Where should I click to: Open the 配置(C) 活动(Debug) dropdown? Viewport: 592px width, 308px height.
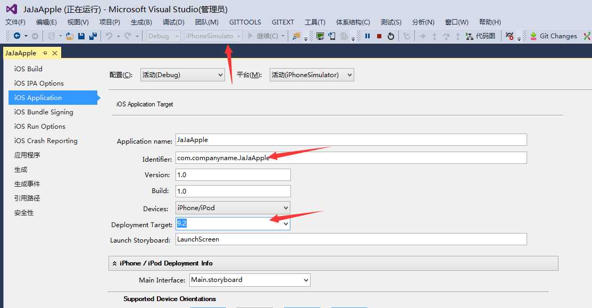point(183,74)
